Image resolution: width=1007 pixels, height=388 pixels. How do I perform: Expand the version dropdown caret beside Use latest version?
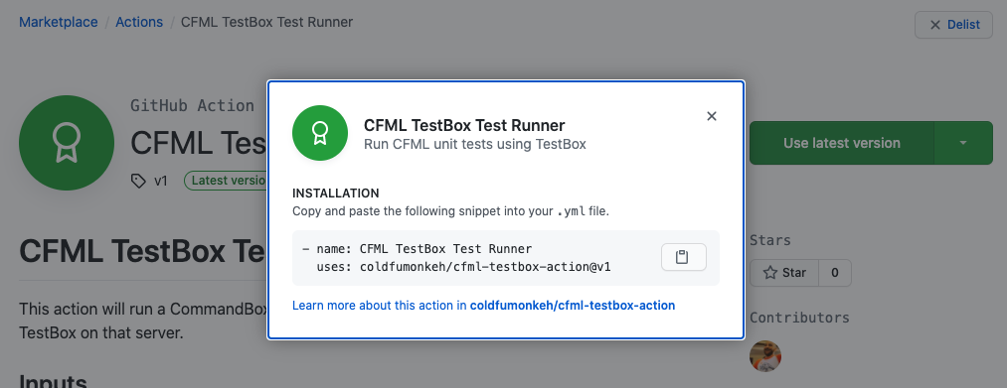(x=962, y=143)
